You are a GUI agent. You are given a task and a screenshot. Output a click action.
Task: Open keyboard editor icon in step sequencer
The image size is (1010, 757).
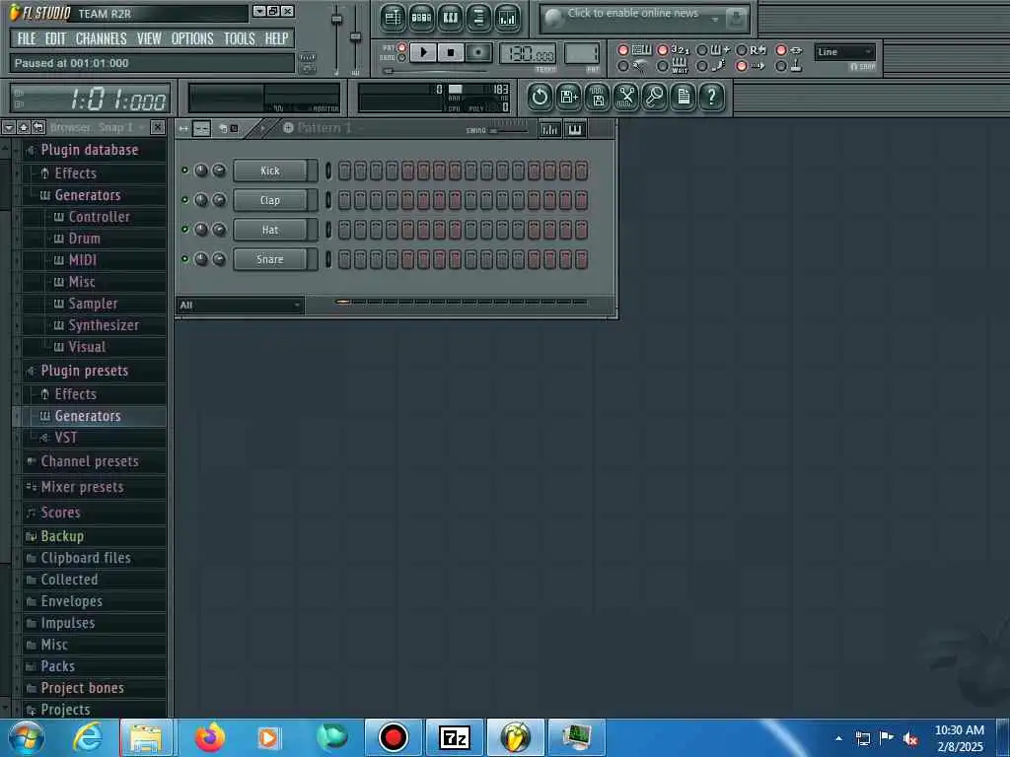point(575,129)
